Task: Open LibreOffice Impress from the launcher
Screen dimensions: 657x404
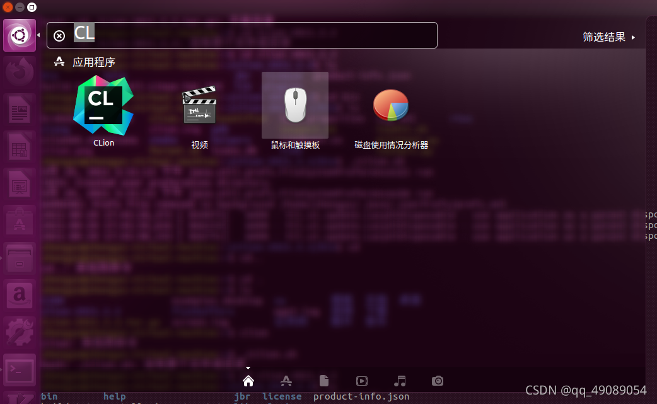Action: click(x=20, y=183)
